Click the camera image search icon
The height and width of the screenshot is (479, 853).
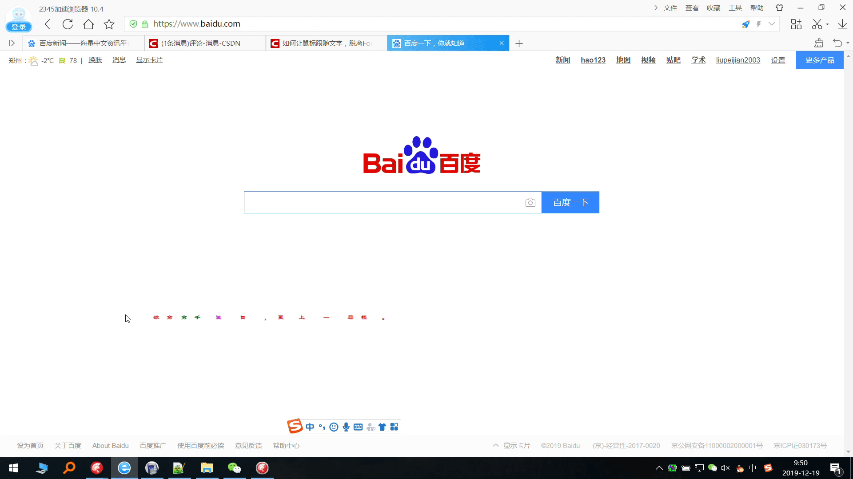click(x=530, y=202)
